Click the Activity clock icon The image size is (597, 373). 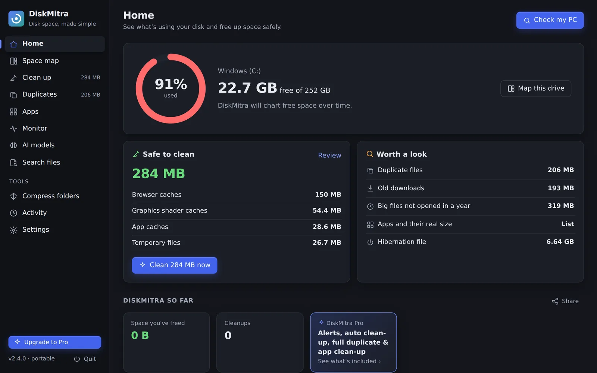(13, 213)
